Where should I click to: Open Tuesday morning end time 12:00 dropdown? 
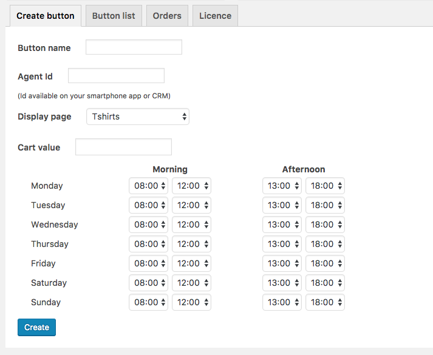click(192, 205)
